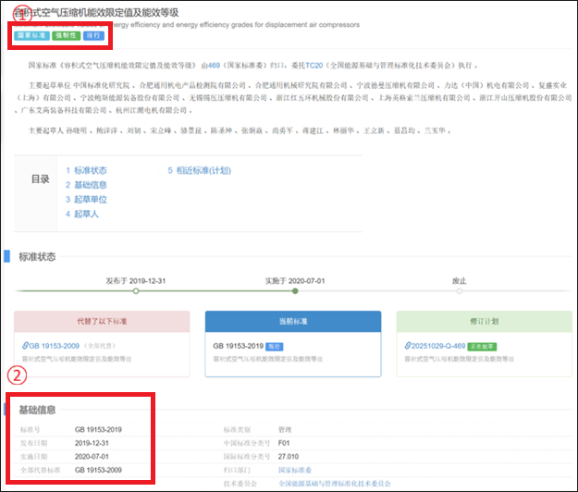Go to 3 起草单位 contents entry
Image resolution: width=578 pixels, height=492 pixels.
pos(86,200)
